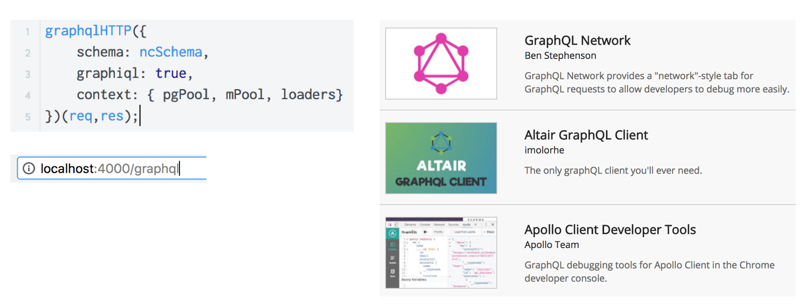This screenshot has width=806, height=308.
Task: Open the Console tab in devtools
Action: [424, 225]
